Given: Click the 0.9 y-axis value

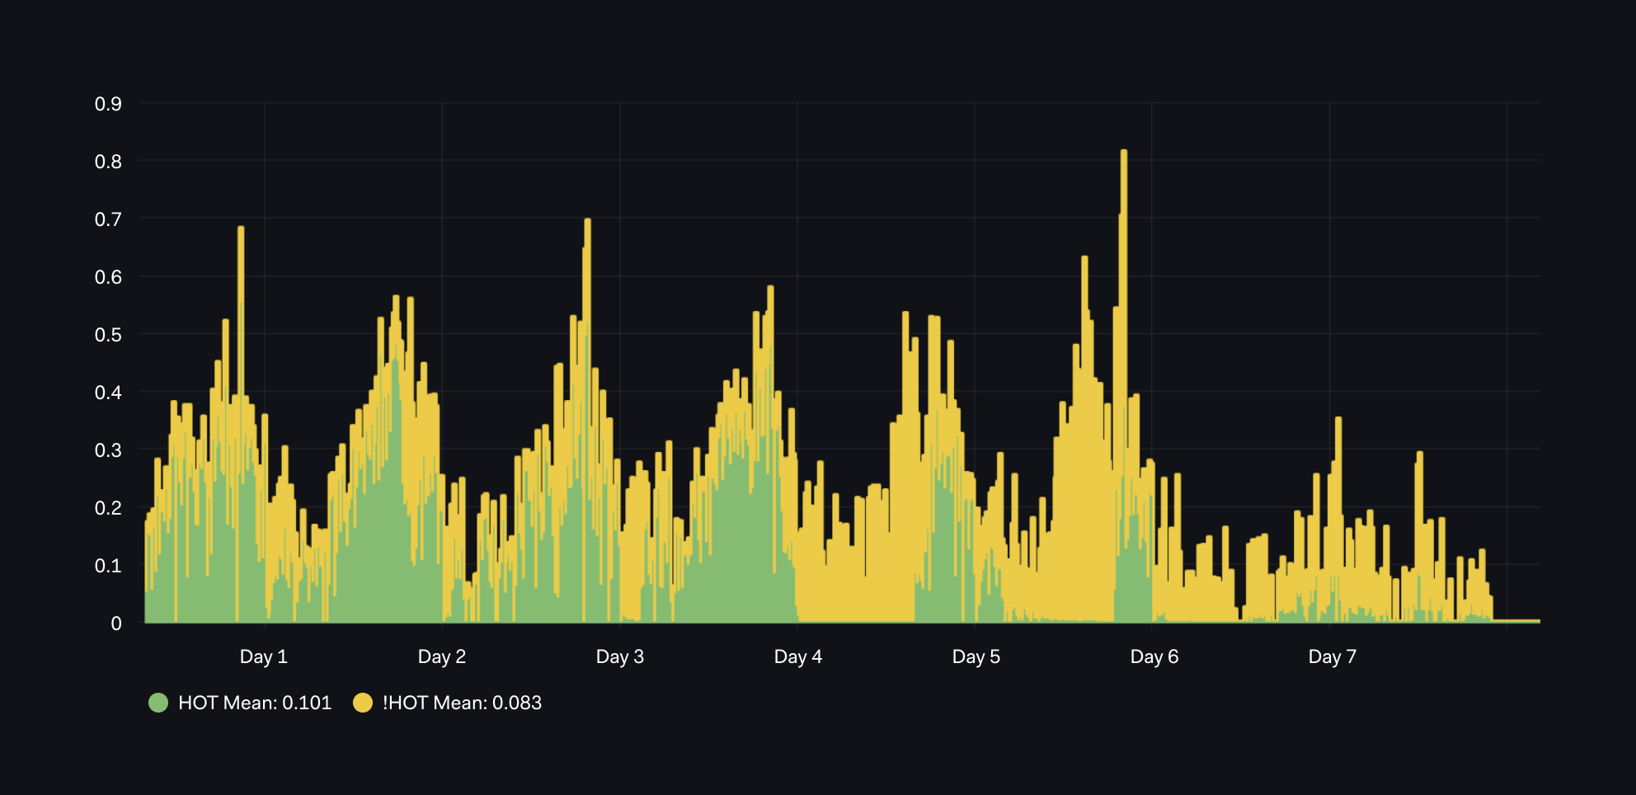Looking at the screenshot, I should click(x=108, y=104).
